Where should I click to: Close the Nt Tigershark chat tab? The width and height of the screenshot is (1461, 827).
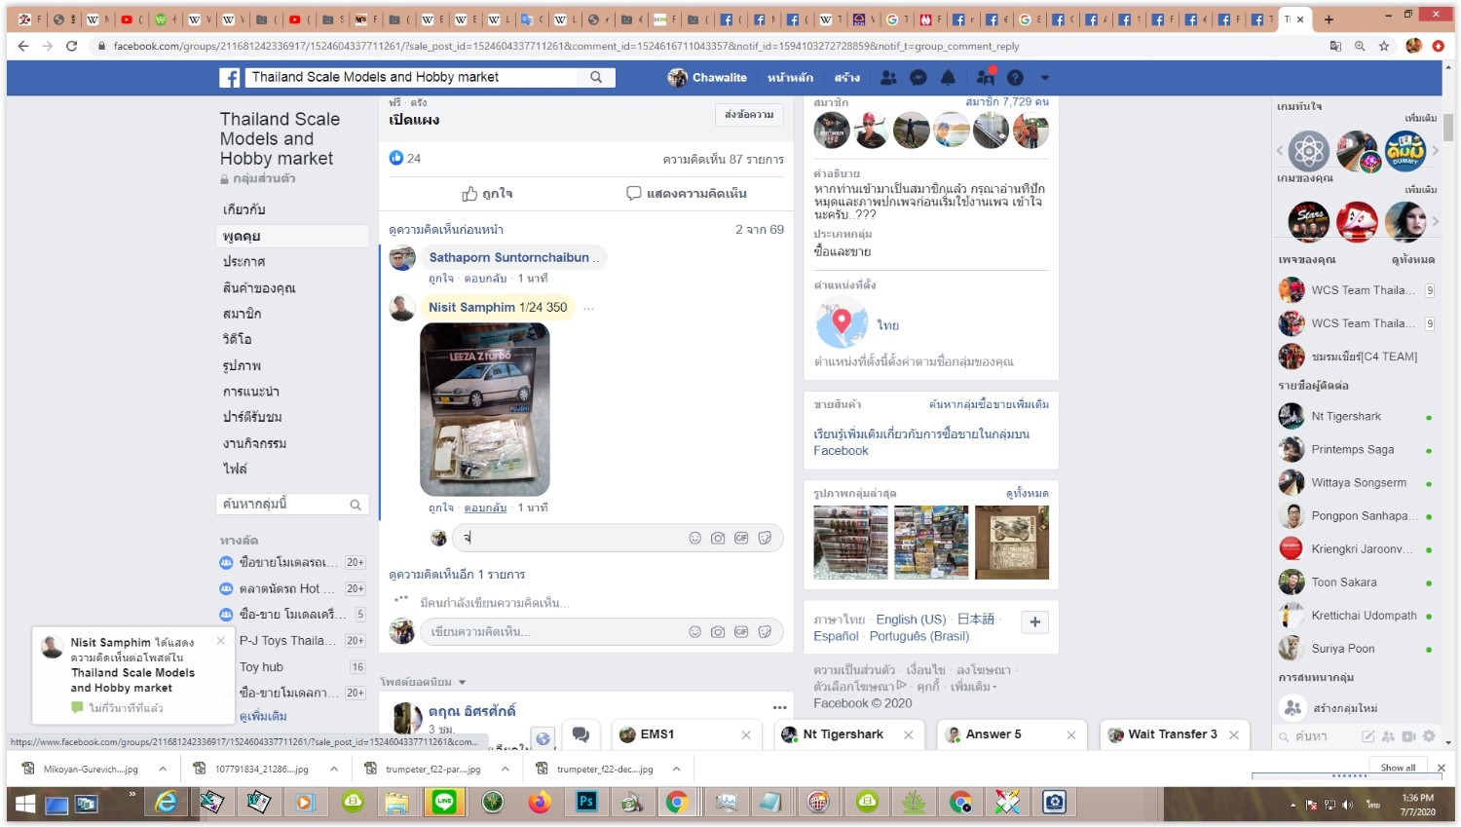point(908,734)
